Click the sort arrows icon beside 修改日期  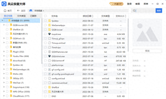pos(93,16)
